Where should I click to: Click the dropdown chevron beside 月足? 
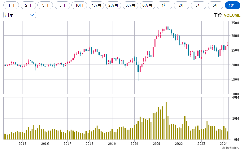32,15
